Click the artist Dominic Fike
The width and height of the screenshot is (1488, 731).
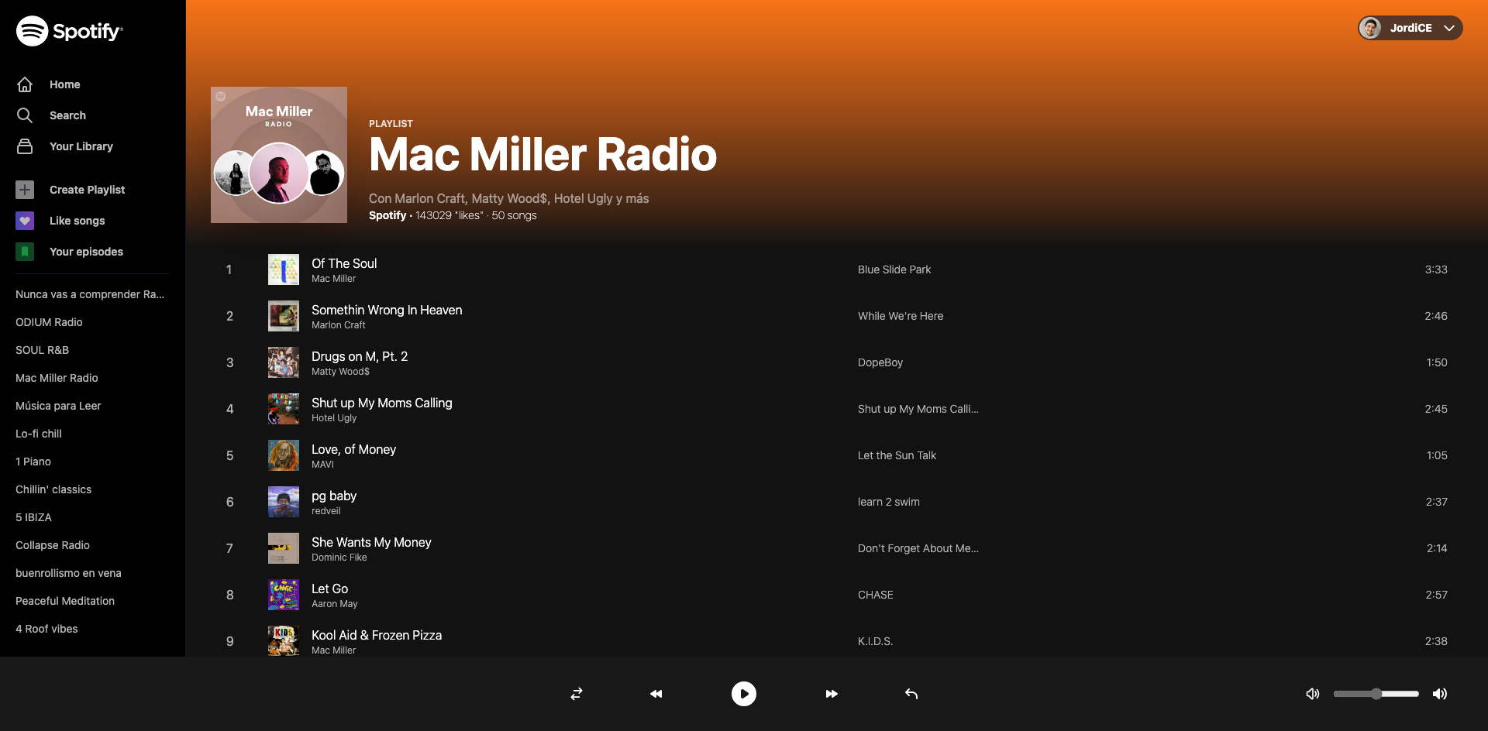[x=339, y=557]
